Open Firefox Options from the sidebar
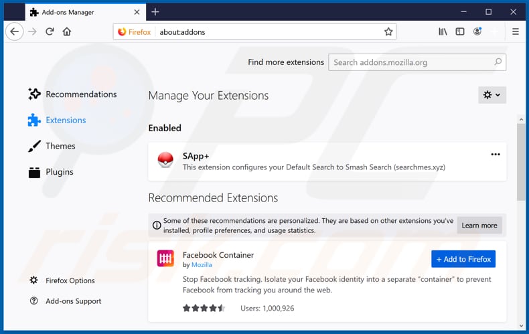 tap(62, 280)
